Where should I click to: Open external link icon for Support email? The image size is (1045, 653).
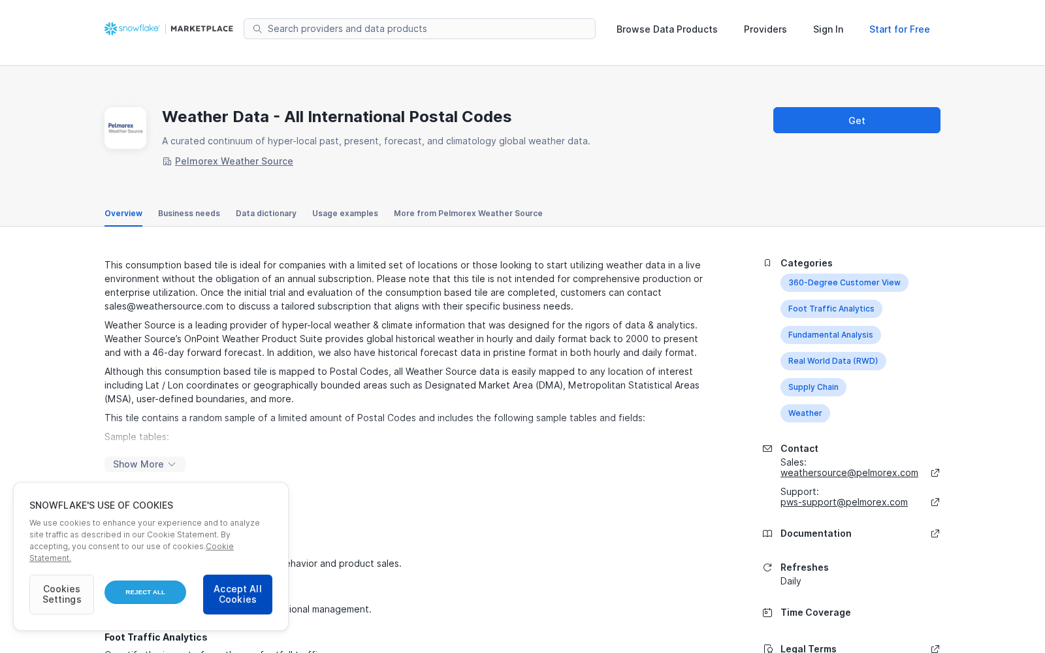click(x=935, y=502)
